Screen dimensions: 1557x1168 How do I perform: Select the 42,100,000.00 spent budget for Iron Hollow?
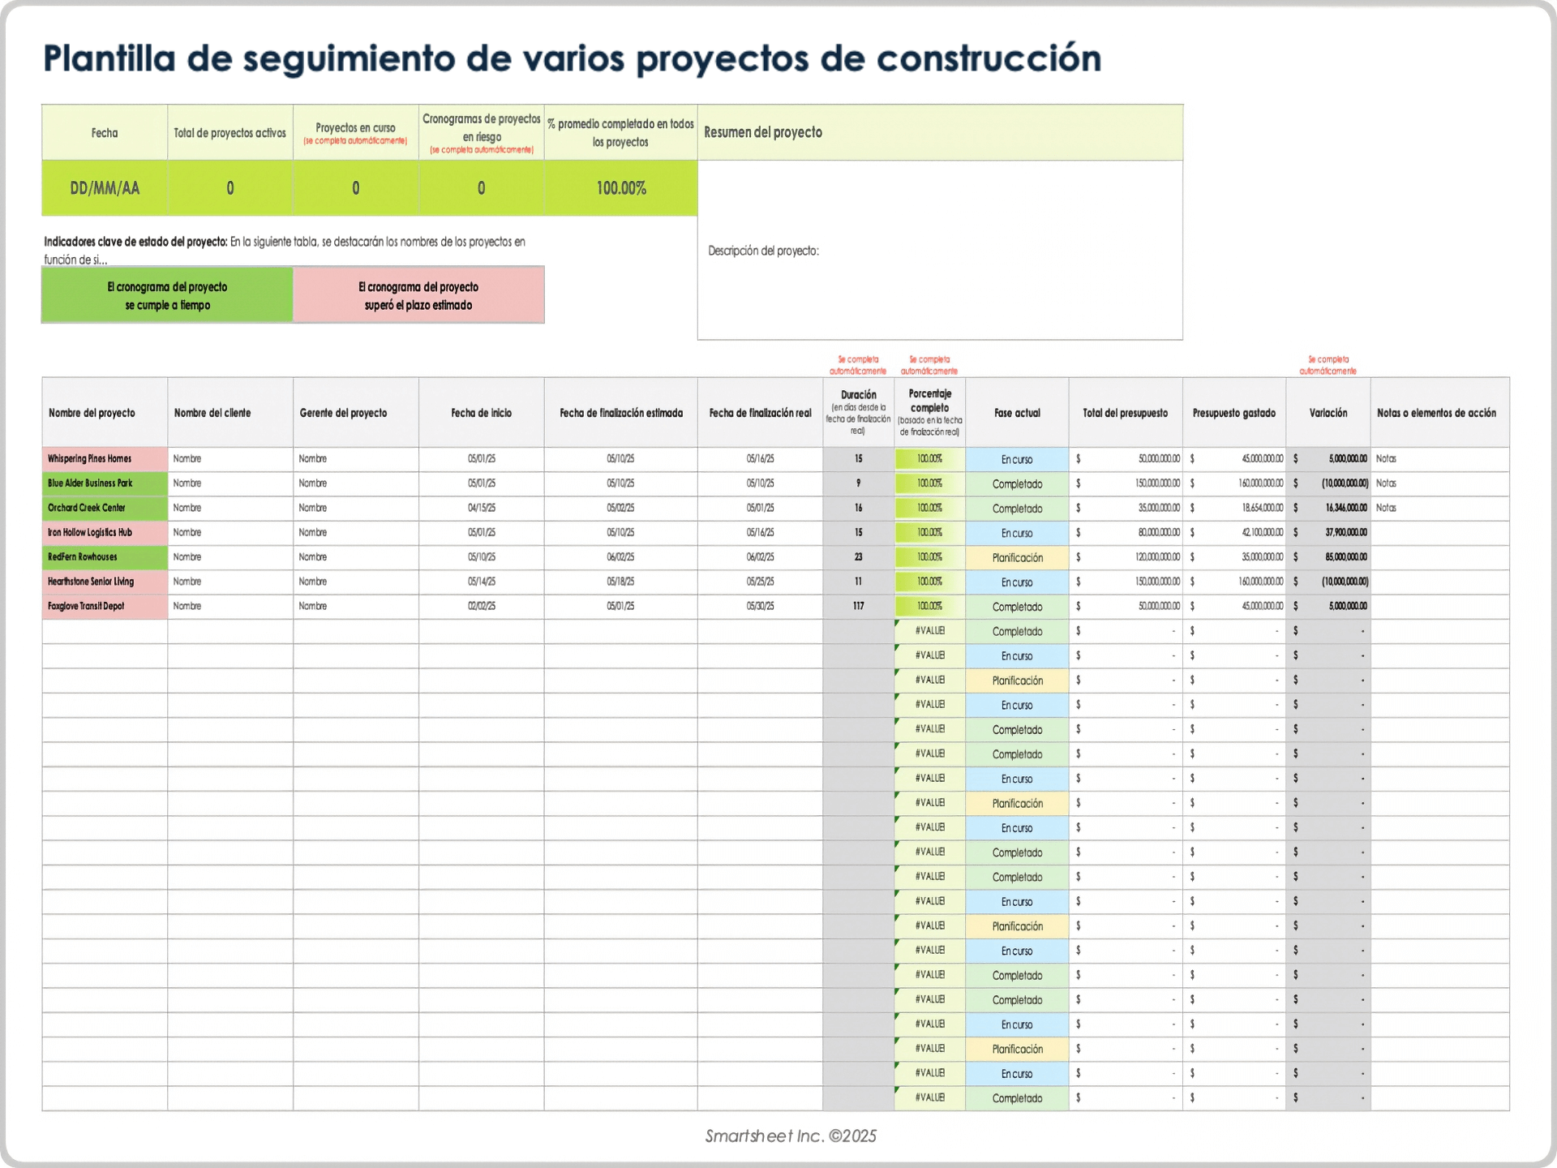tap(1234, 533)
